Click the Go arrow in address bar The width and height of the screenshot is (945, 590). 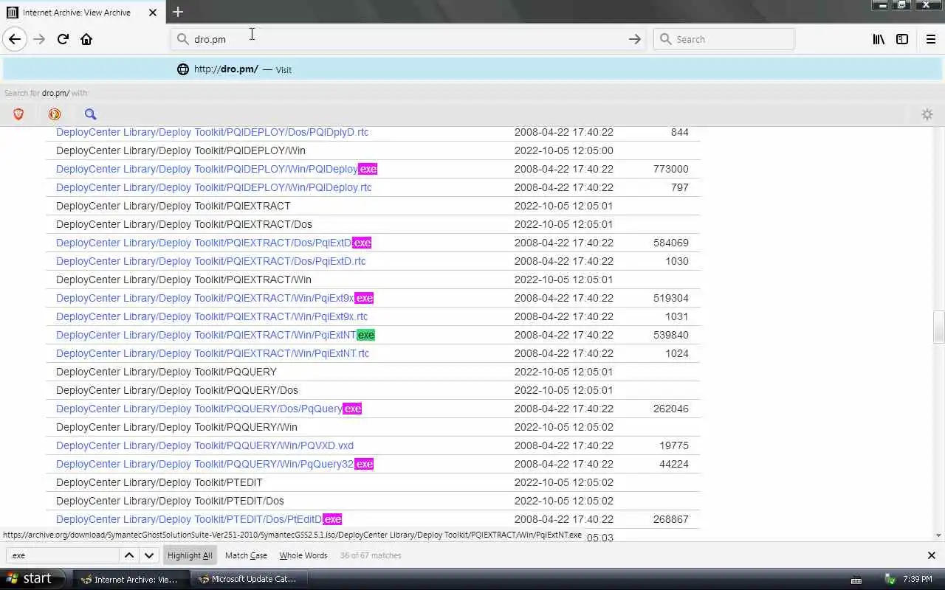click(634, 39)
